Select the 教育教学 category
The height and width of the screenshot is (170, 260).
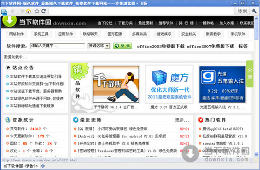point(213,34)
